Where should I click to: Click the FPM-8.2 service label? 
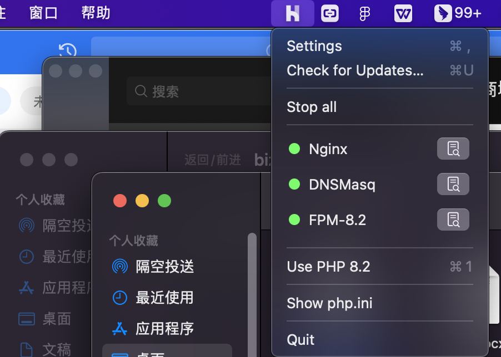(x=337, y=220)
